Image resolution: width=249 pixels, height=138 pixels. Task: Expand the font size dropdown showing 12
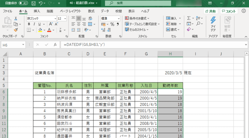point(65,18)
